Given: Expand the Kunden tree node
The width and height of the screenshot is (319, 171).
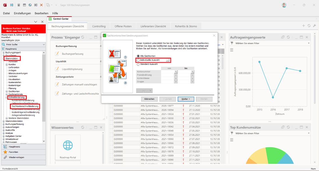Looking at the screenshot, I should tap(7, 64).
